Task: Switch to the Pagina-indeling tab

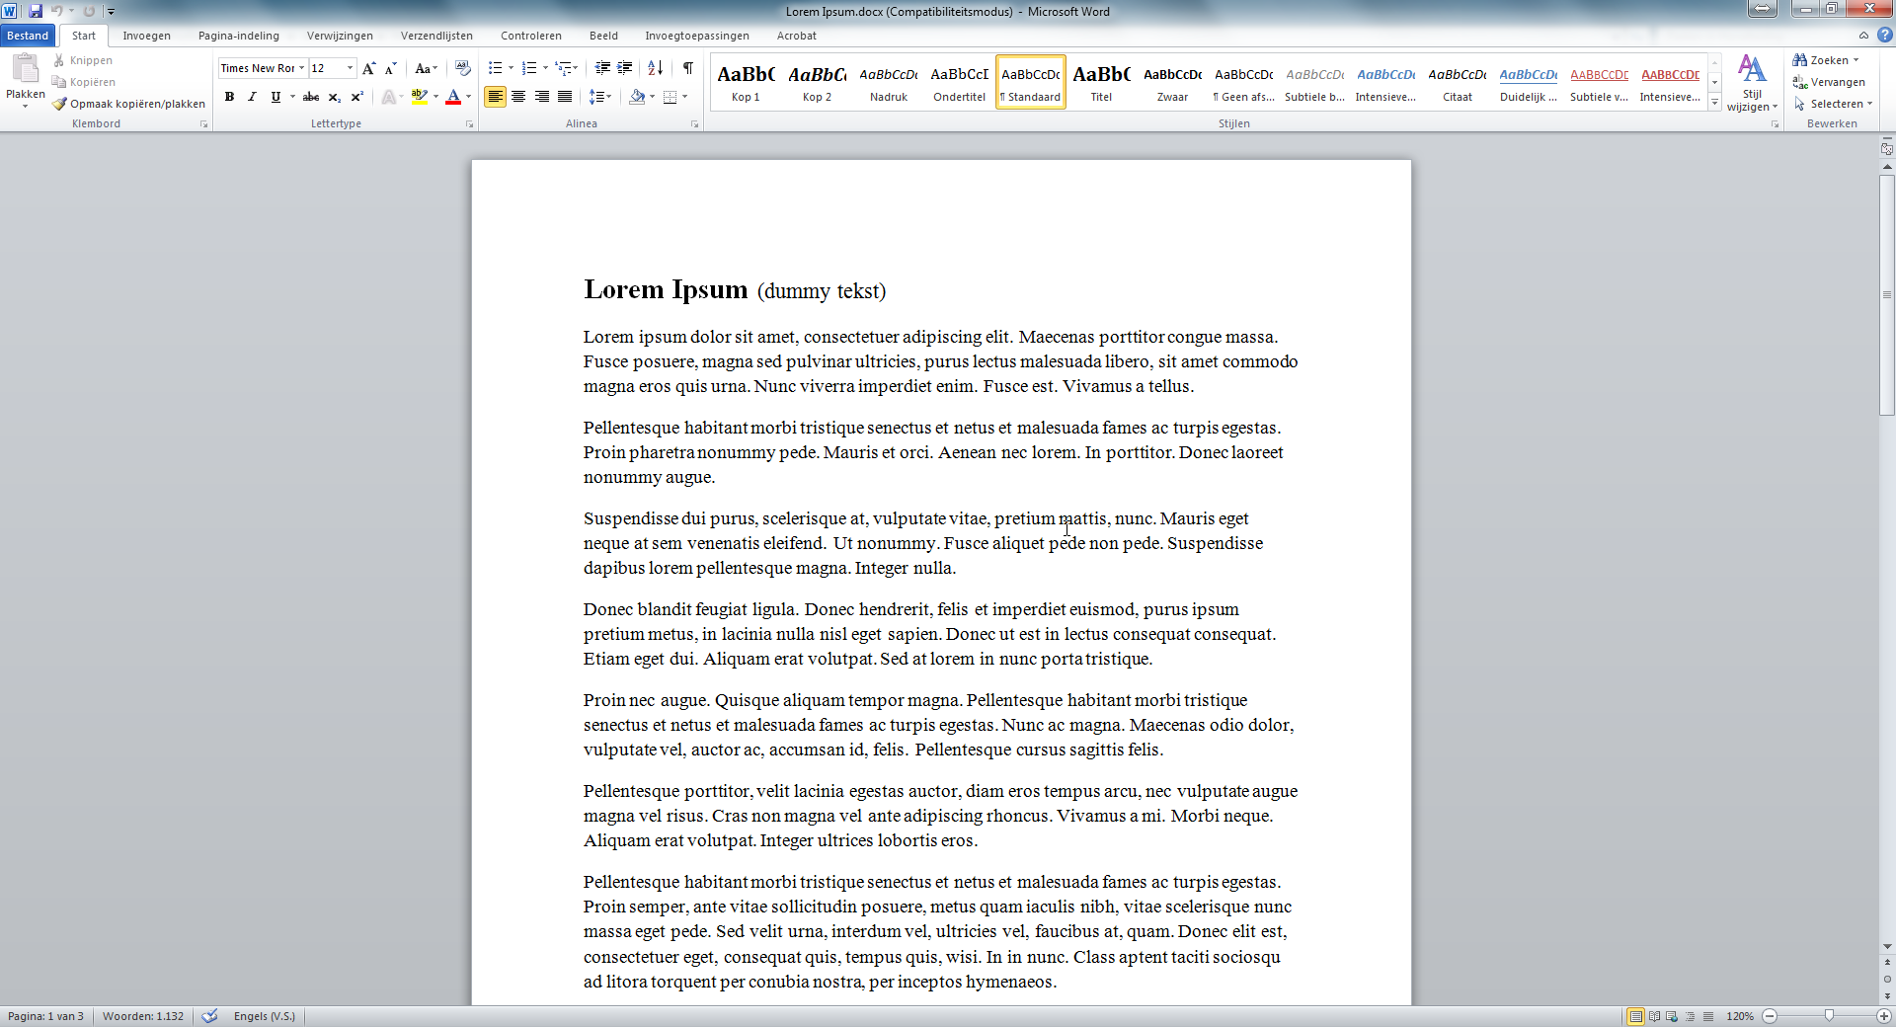Action: click(x=239, y=36)
